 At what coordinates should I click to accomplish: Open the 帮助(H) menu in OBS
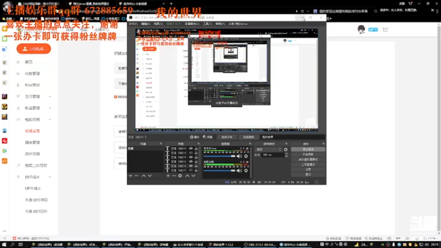(x=220, y=24)
